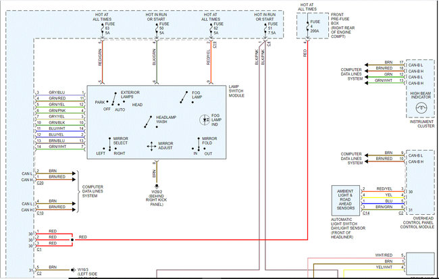Screen dimensions: 439x279
Task: Click the 'PARK' switch position text
Action: click(x=100, y=103)
